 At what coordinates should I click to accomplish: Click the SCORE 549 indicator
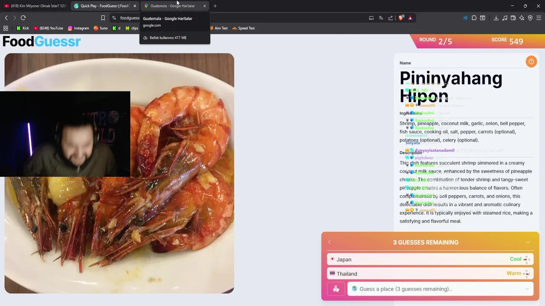tap(507, 41)
